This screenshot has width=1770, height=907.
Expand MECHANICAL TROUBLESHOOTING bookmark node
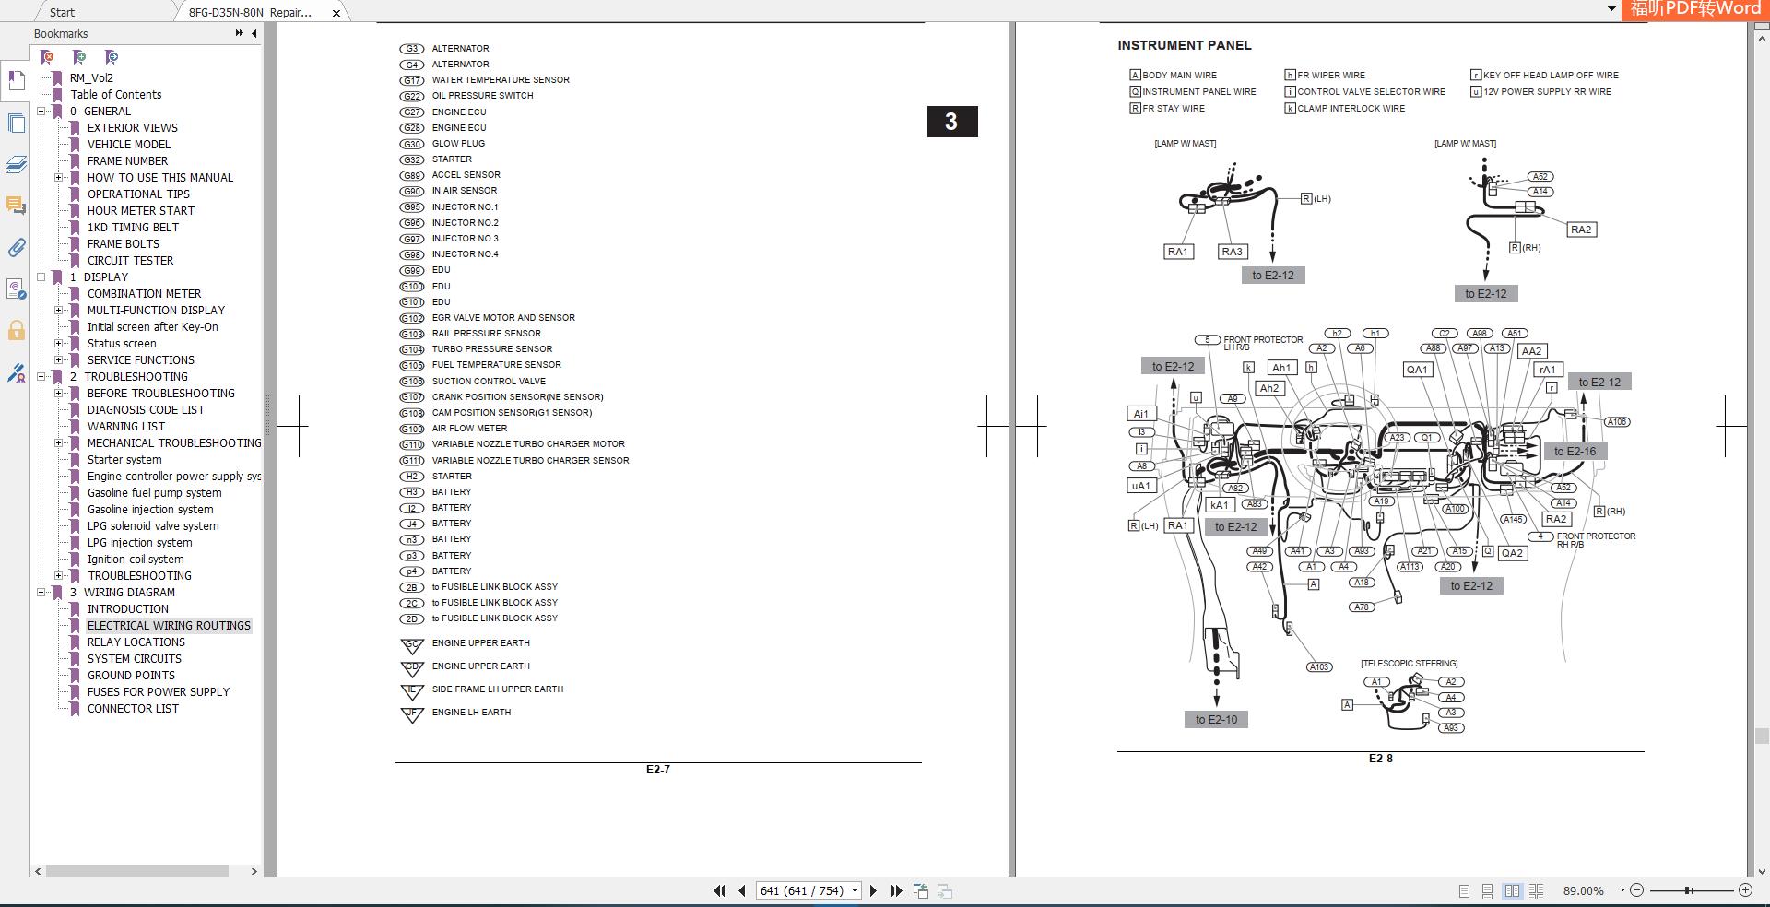58,442
